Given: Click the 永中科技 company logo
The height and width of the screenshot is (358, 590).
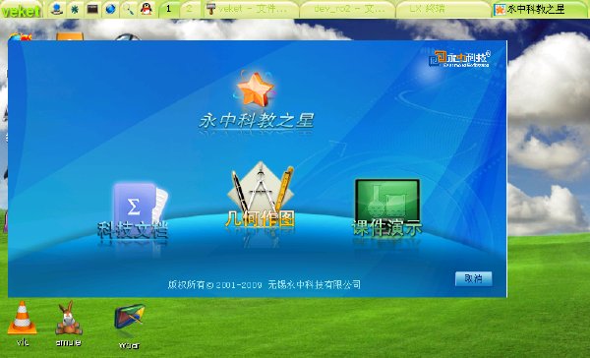Looking at the screenshot, I should 459,59.
